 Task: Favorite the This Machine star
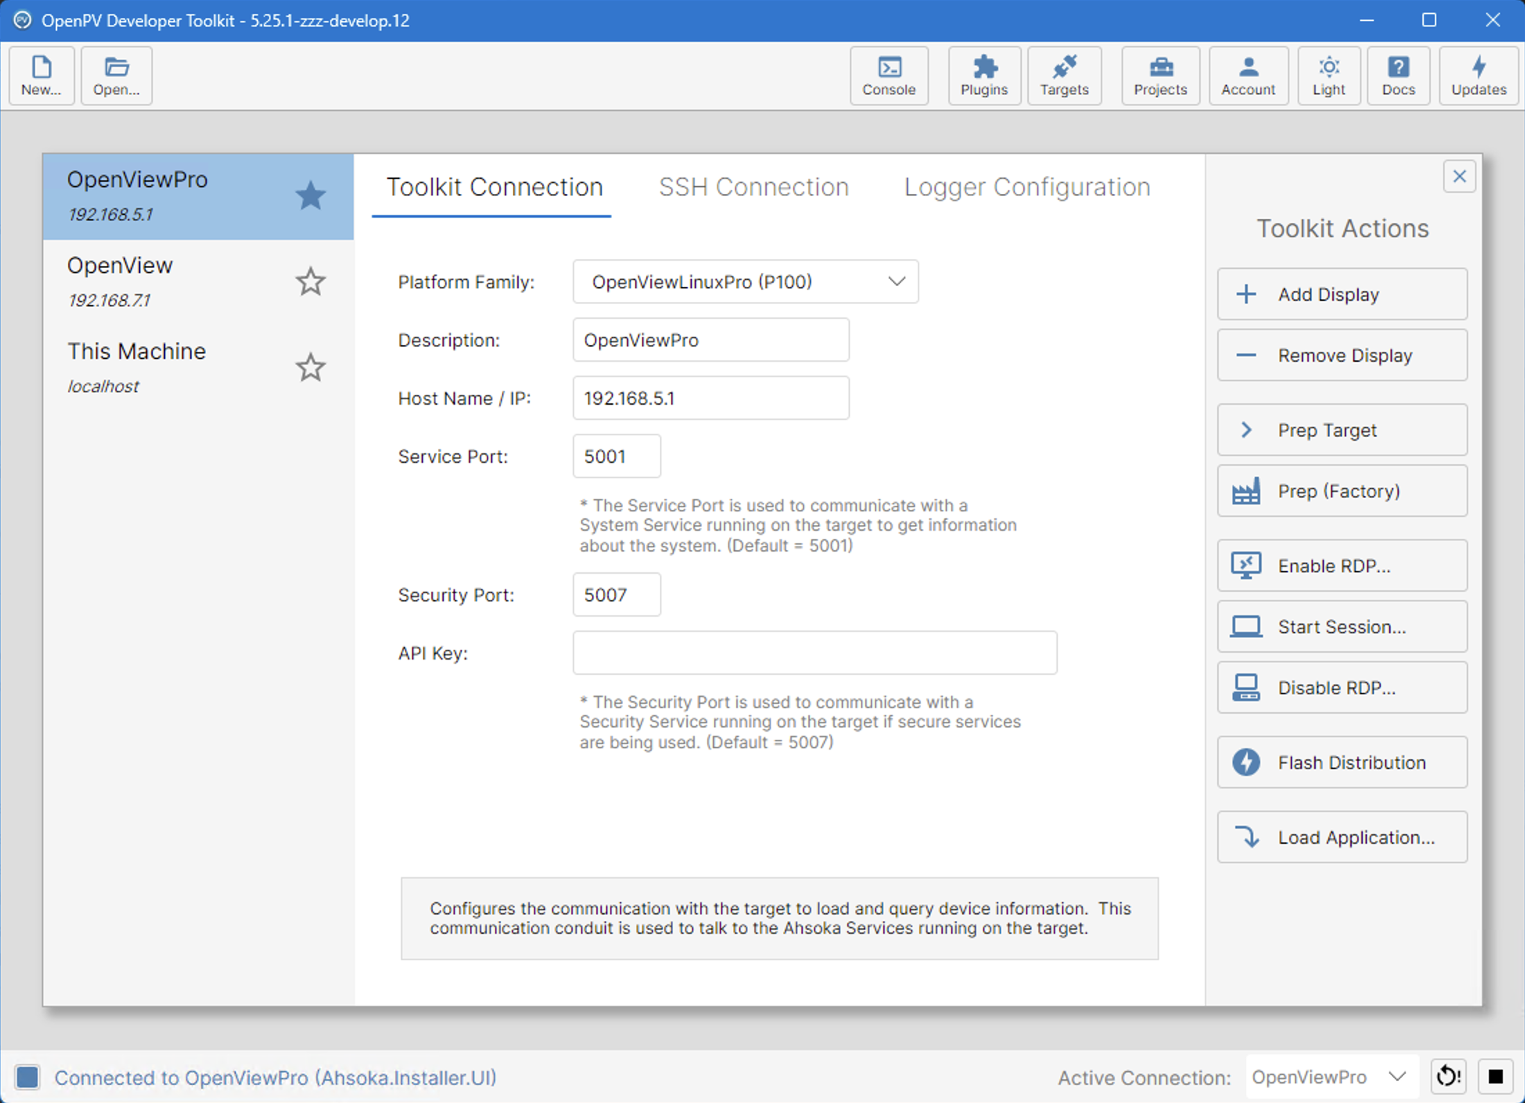point(311,367)
